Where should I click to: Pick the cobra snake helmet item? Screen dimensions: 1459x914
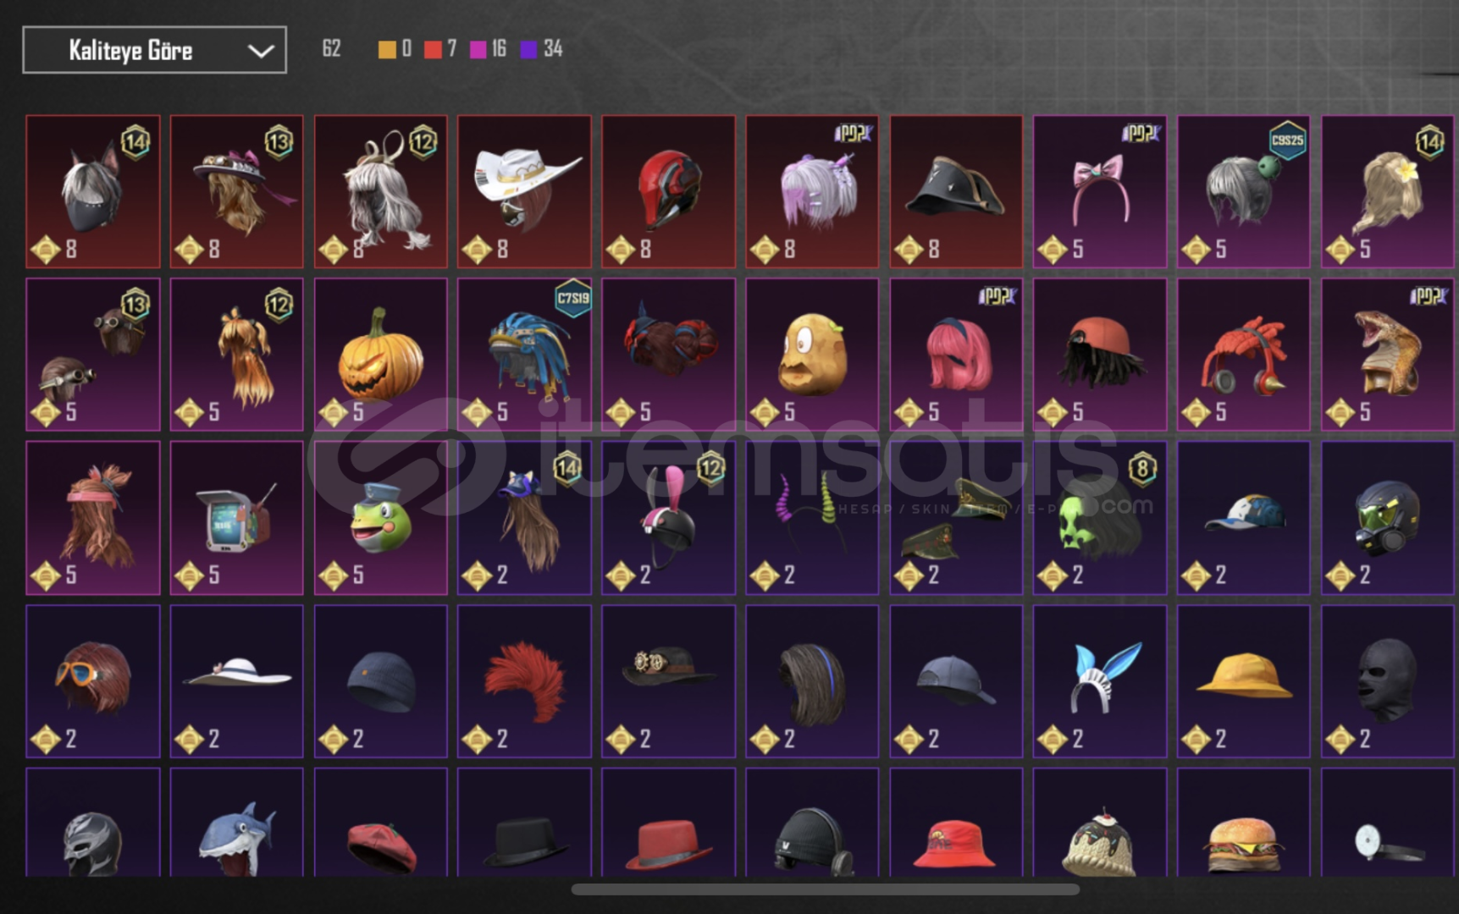1387,355
